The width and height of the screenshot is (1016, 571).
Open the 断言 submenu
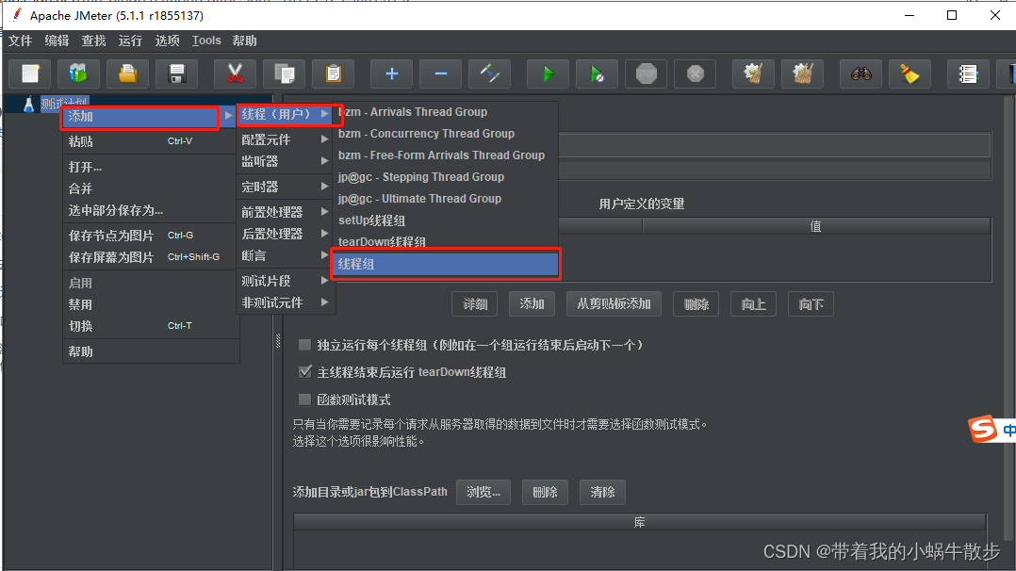(285, 255)
